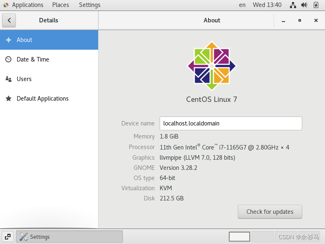Image resolution: width=325 pixels, height=244 pixels.
Task: Select the Settings window in the taskbar
Action: [x=69, y=237]
